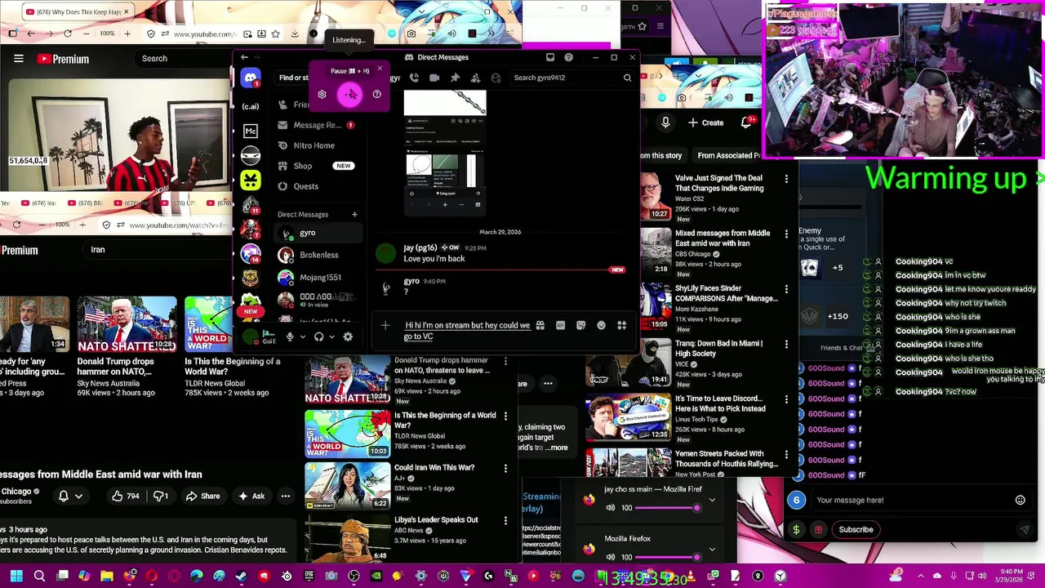This screenshot has height=588, width=1045.
Task: Open Message Requests in Discord sidebar
Action: click(x=316, y=125)
